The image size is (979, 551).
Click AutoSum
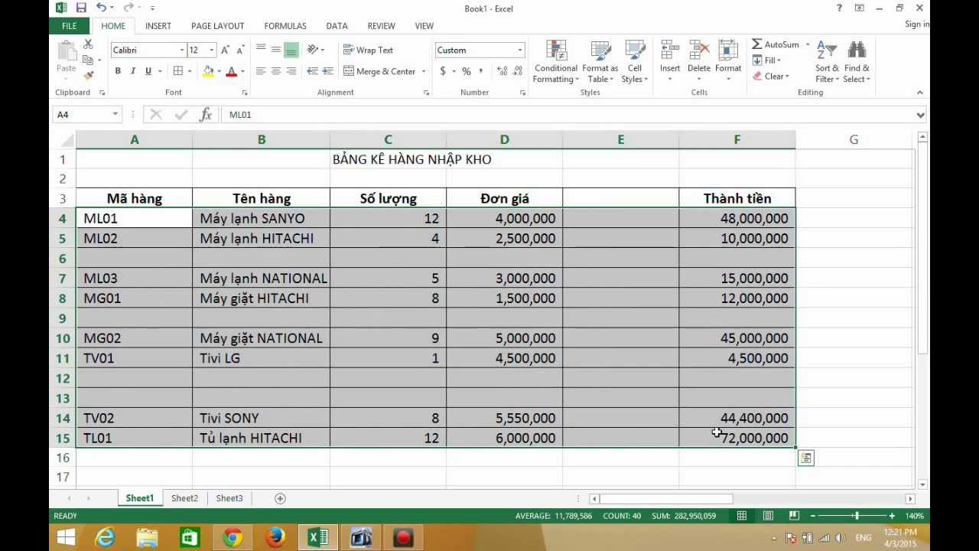click(776, 44)
